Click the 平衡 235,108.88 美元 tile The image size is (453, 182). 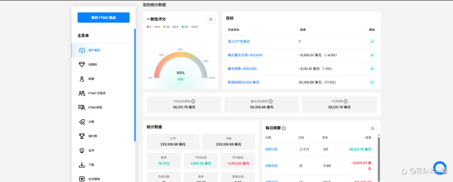[x=229, y=142]
